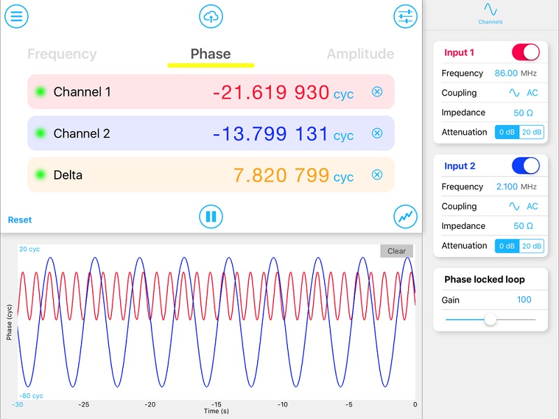Tap the cloud upload icon
Image resolution: width=559 pixels, height=419 pixels.
coord(211,16)
